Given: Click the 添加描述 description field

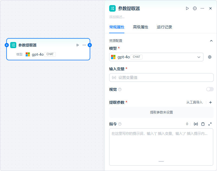Looking at the screenshot, I should click(x=117, y=17).
